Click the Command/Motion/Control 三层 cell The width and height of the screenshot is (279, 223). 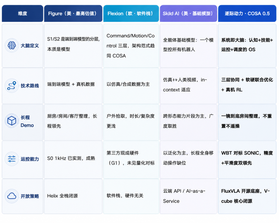point(131,46)
